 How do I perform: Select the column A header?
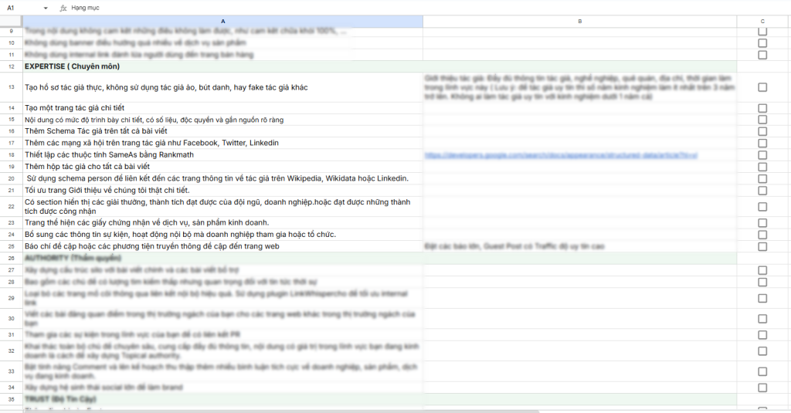[x=222, y=21]
